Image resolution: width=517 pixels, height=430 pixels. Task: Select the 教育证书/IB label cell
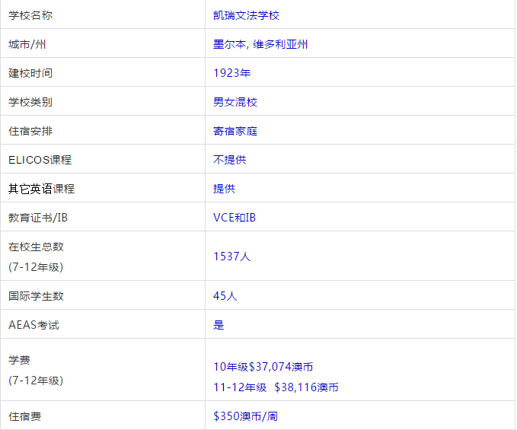[38, 218]
